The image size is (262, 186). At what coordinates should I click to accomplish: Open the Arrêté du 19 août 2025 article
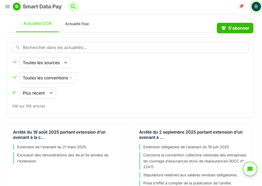click(59, 135)
